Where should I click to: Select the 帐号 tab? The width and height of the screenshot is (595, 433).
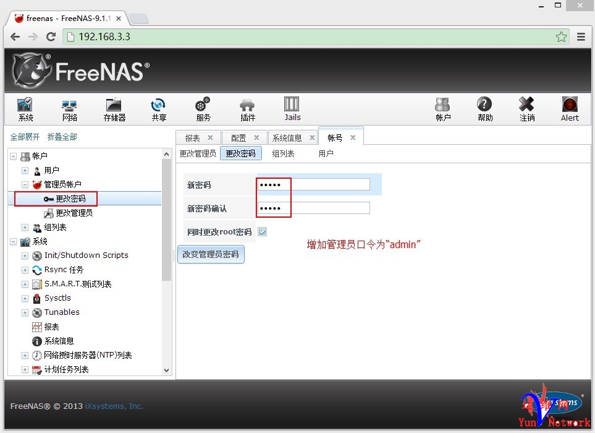pyautogui.click(x=335, y=138)
